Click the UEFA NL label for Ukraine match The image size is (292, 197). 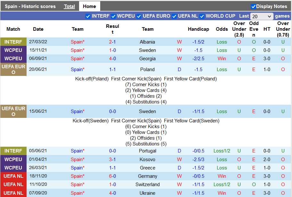(13, 193)
